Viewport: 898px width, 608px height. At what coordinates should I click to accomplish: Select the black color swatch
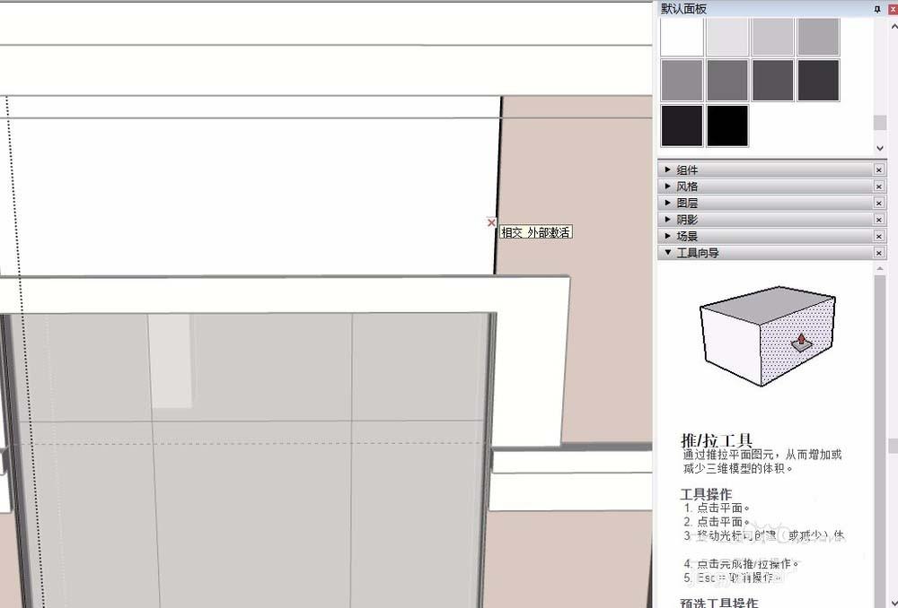point(726,126)
